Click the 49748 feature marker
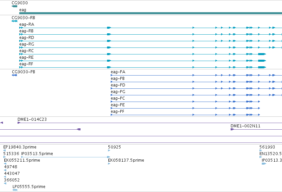The height and width of the screenshot is (192, 282). pyautogui.click(x=5, y=170)
